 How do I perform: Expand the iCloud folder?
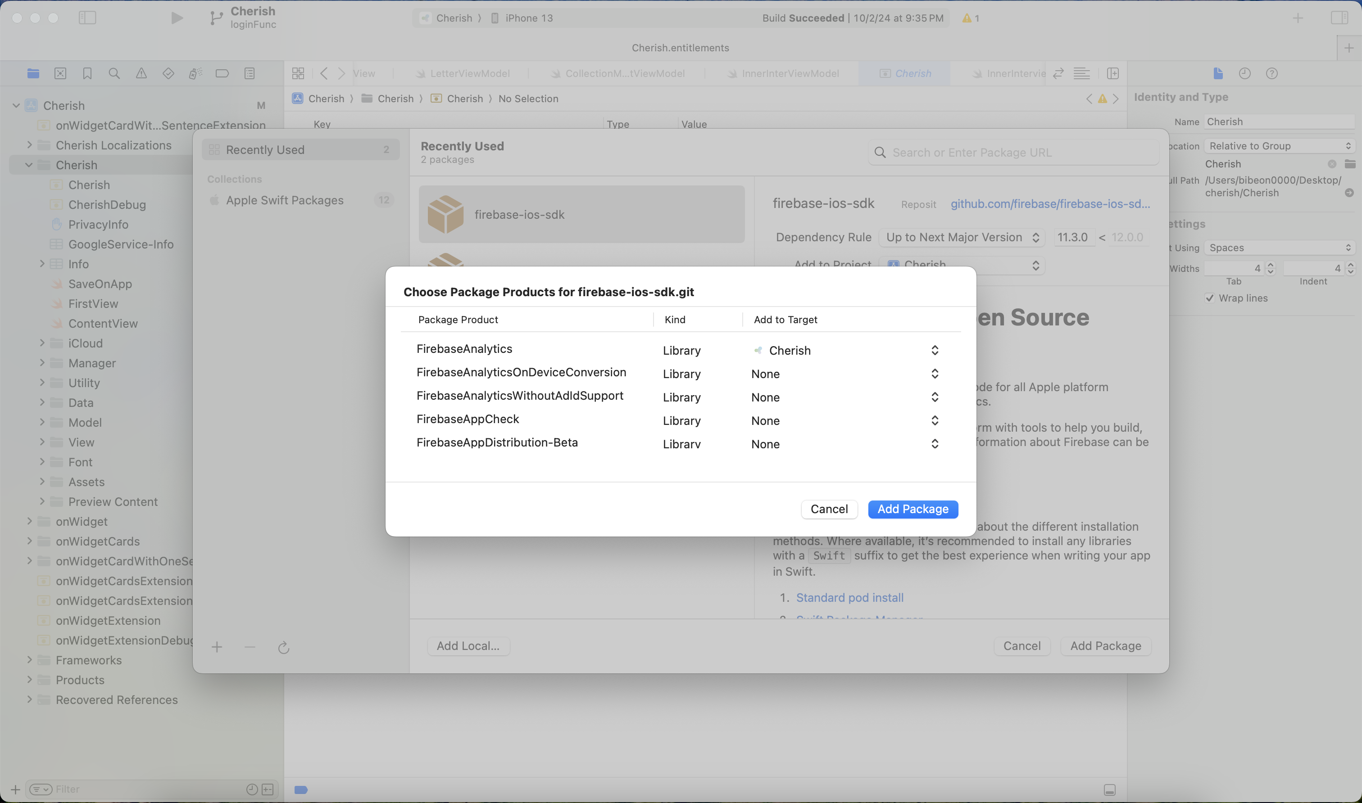[42, 343]
